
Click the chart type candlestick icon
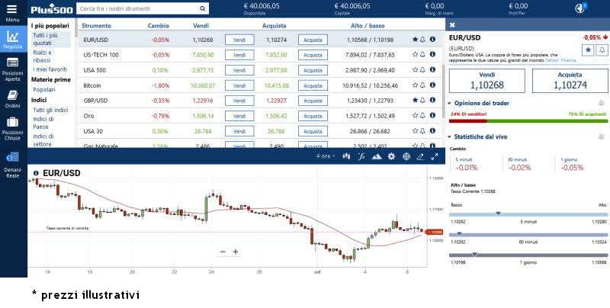[x=346, y=156]
